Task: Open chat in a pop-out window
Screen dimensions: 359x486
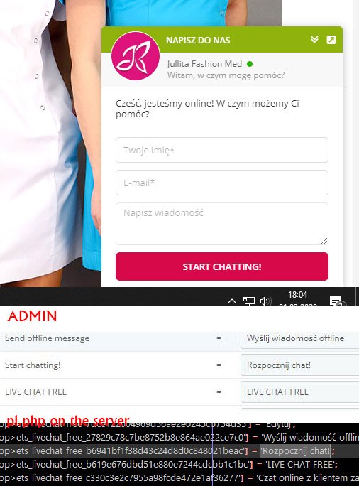Action: (331, 40)
